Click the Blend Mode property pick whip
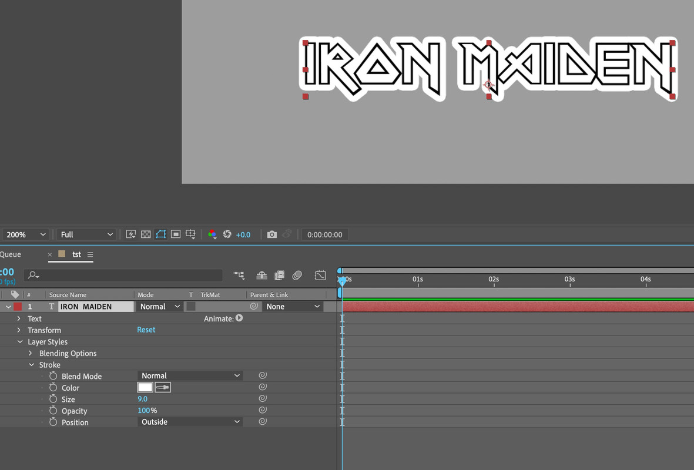Image resolution: width=694 pixels, height=470 pixels. [263, 375]
